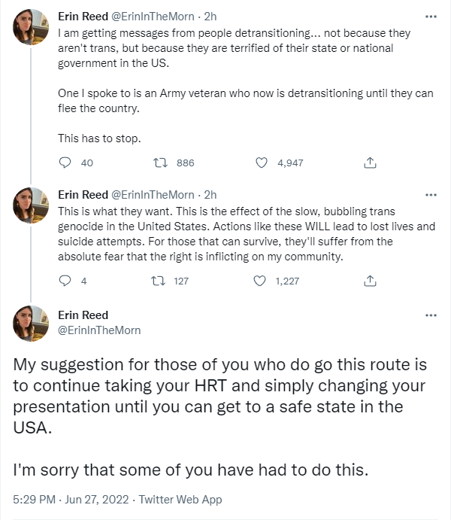Like the first tweet with 4,947 likes
The width and height of the screenshot is (451, 520).
click(262, 163)
